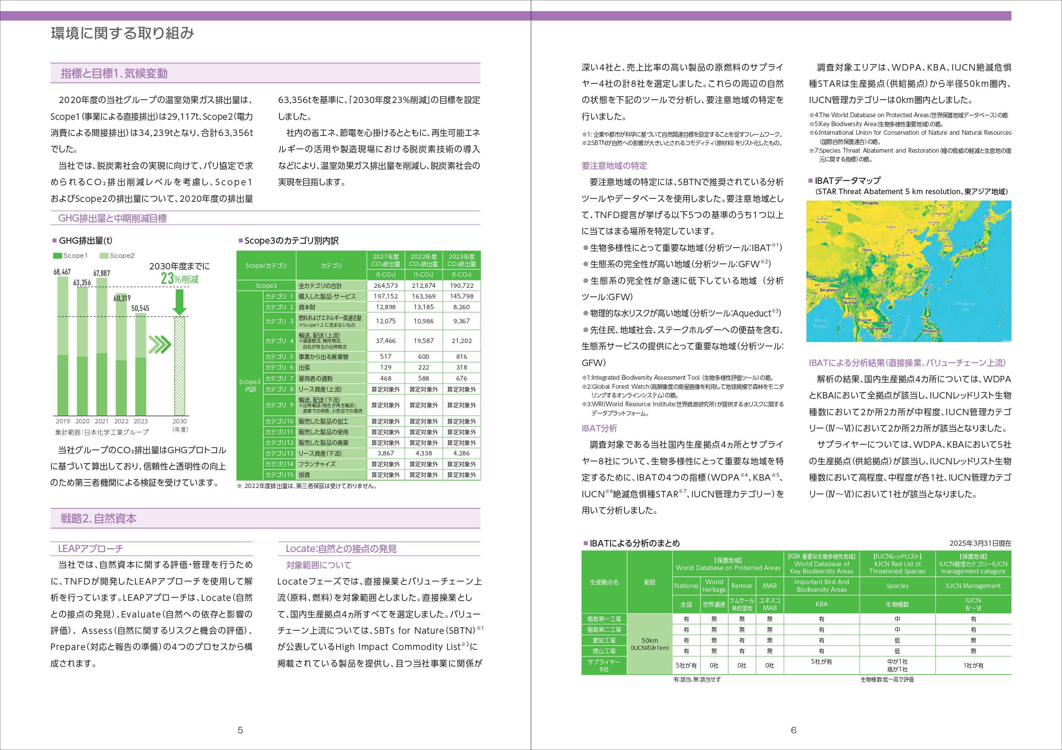Image resolution: width=1062 pixels, height=750 pixels.
Task: Click the green triple chevron arrows in chart
Action: (160, 344)
